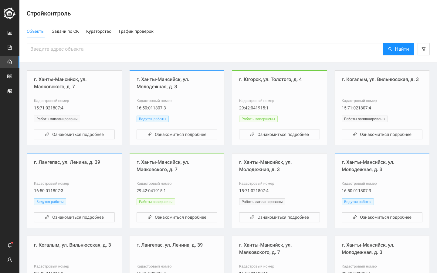437x273 pixels.
Task: Open the buildings sidebar icon
Action: [10, 91]
